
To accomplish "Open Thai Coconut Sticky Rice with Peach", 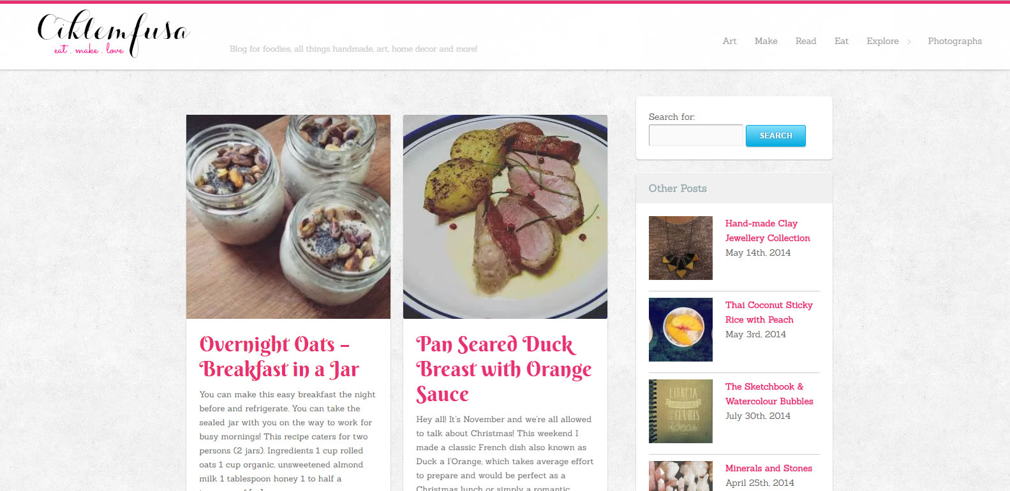I will click(x=769, y=312).
